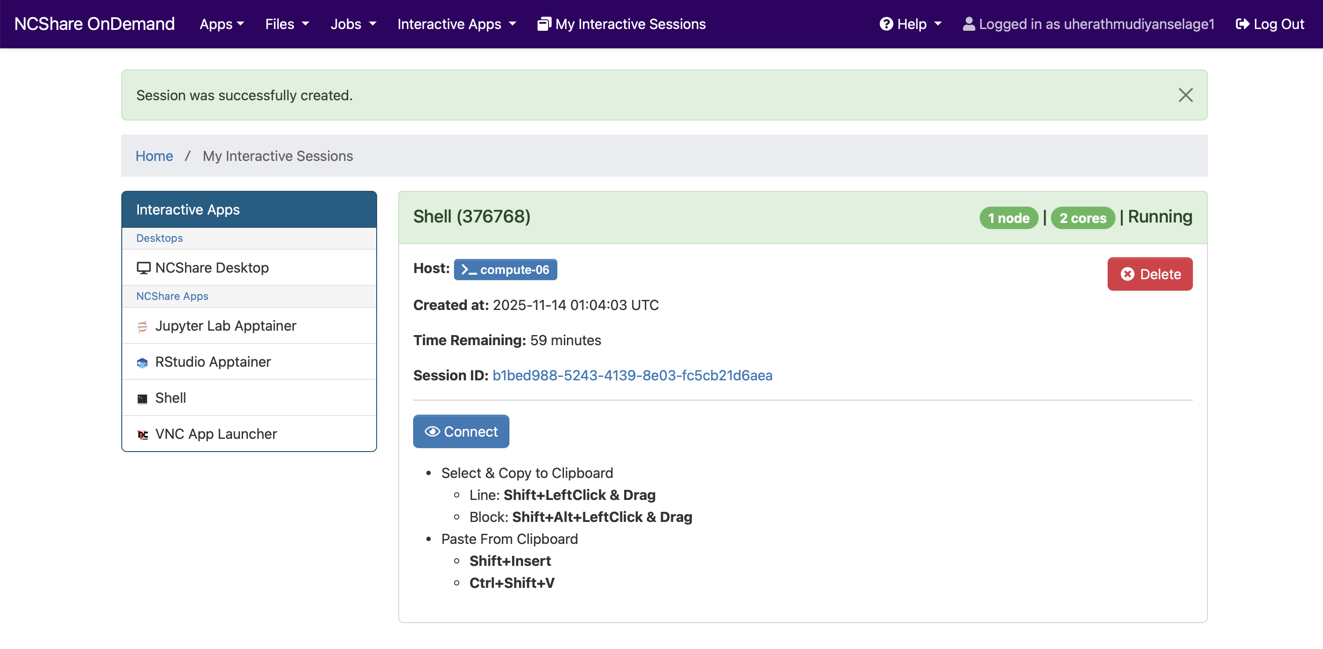Go to My Interactive Sessions in navbar

pos(622,24)
